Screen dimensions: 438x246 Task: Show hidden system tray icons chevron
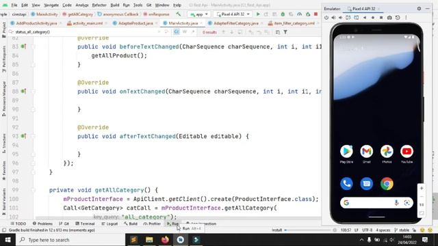[x=361, y=240]
